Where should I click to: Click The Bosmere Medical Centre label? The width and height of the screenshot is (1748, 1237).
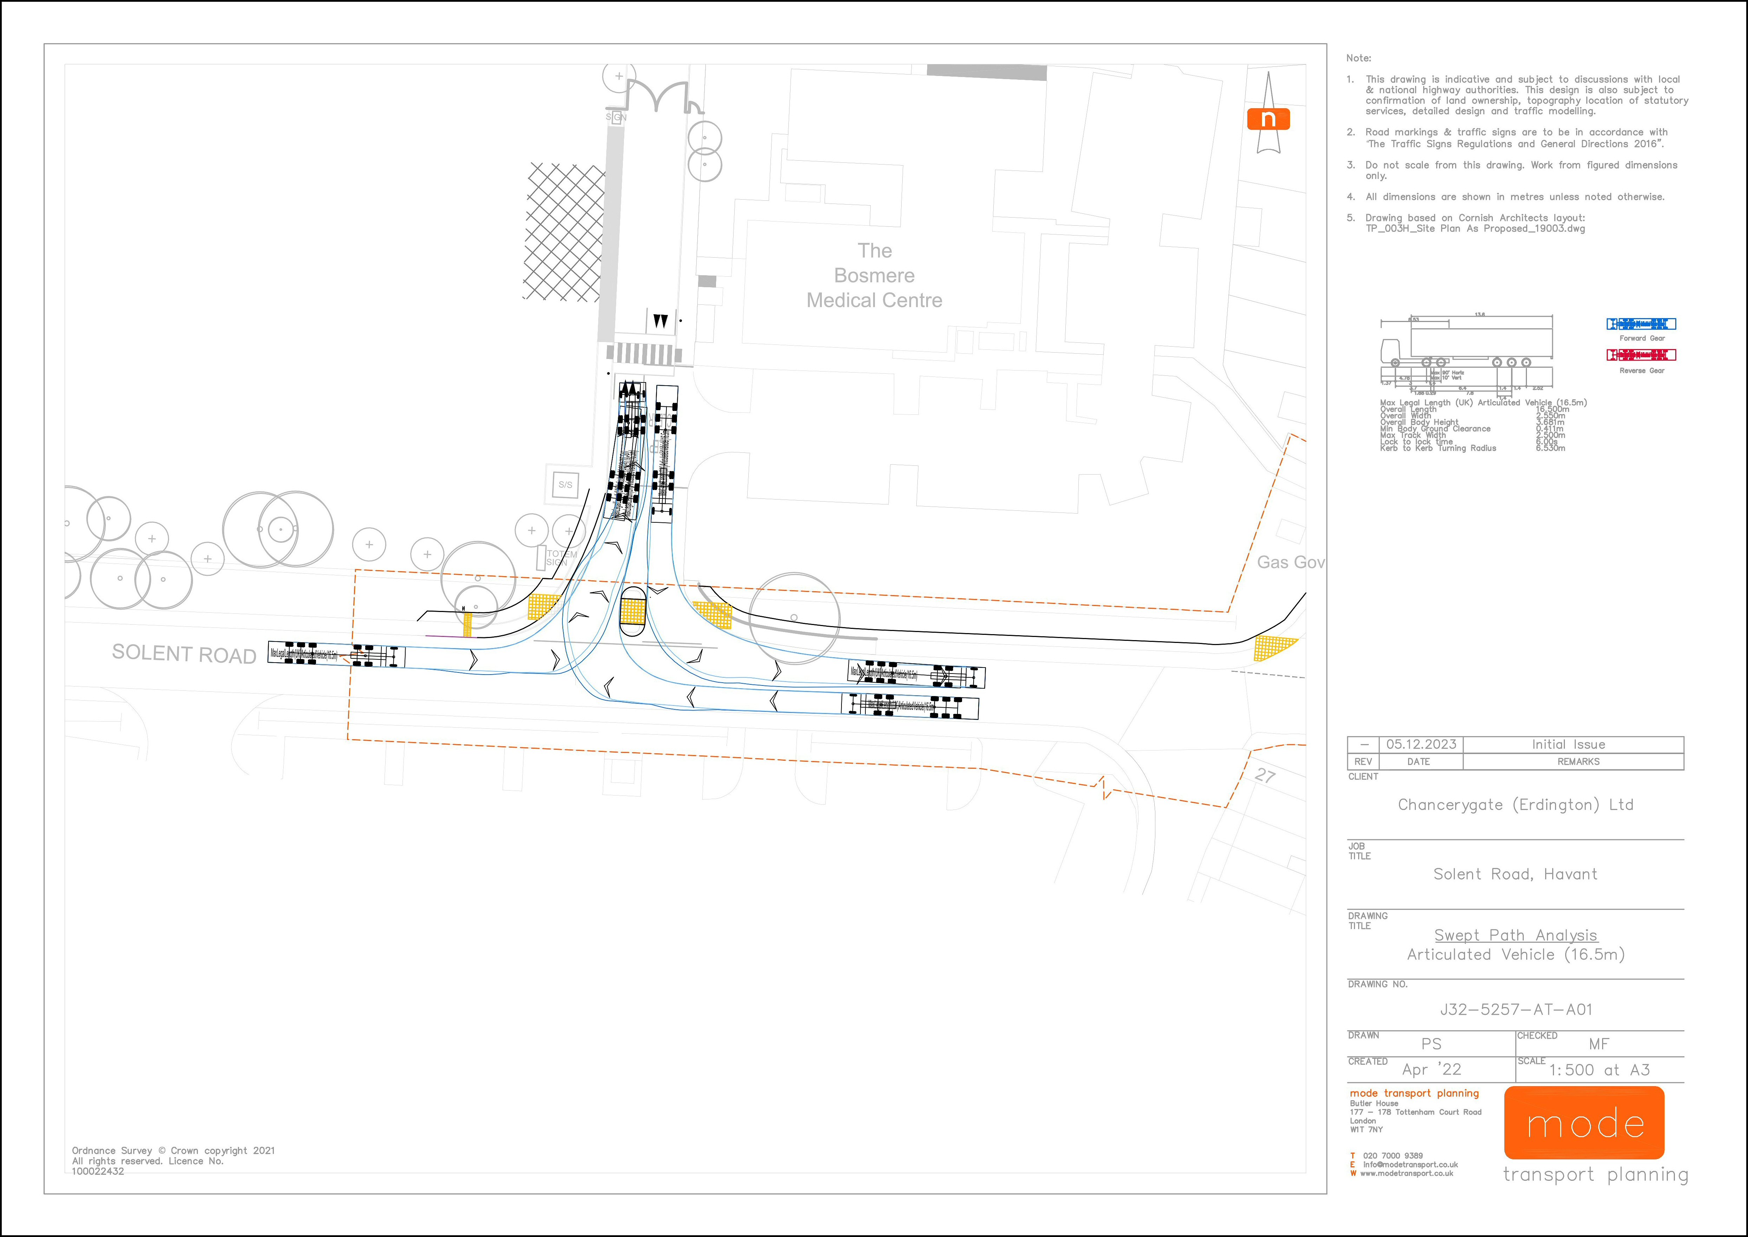coord(875,276)
